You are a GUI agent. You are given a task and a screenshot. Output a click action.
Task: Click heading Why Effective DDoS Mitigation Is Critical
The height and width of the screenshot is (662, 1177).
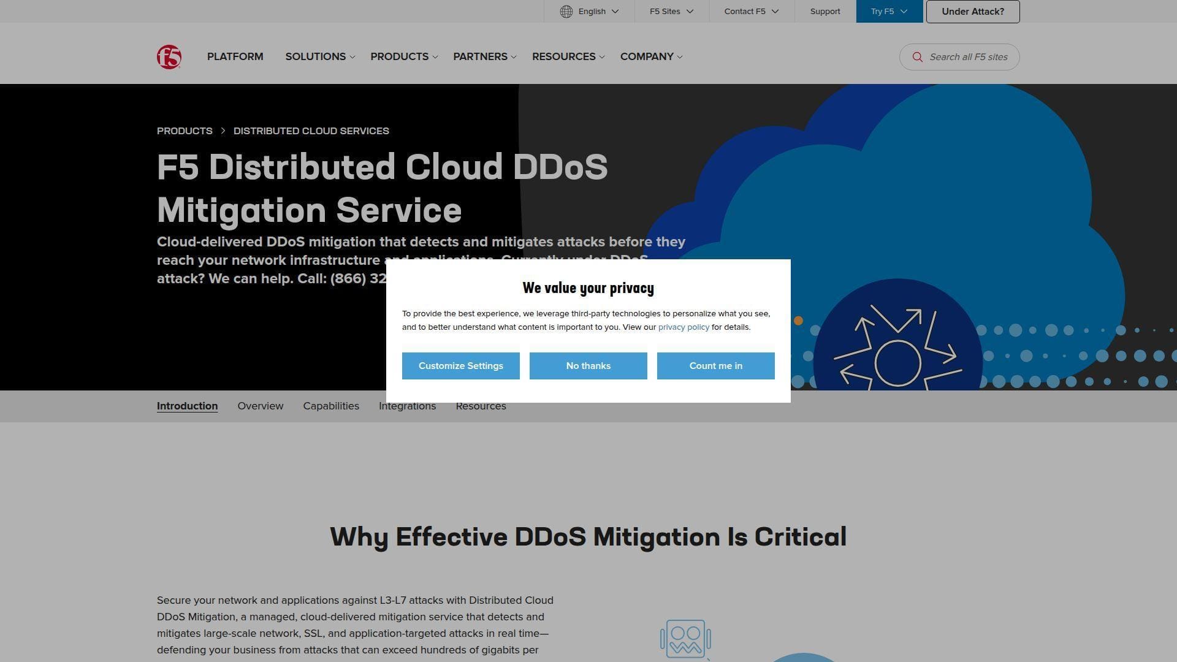(x=588, y=537)
